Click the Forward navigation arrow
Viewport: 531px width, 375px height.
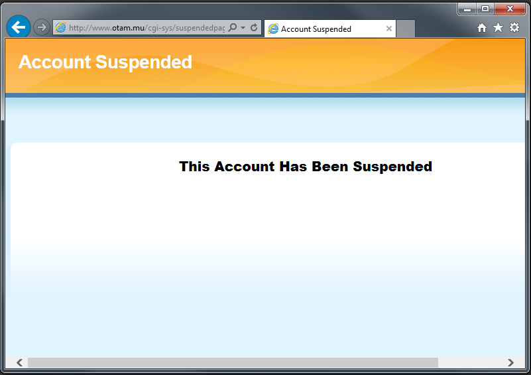coord(42,27)
